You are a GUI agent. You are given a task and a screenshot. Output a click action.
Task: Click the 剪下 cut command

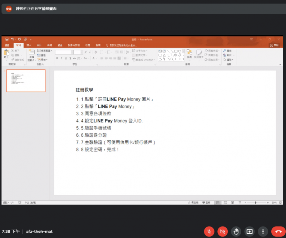click(x=15, y=50)
